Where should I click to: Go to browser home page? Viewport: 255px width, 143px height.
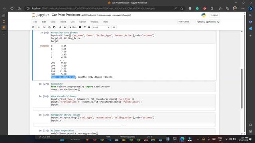pyautogui.click(x=19, y=8)
